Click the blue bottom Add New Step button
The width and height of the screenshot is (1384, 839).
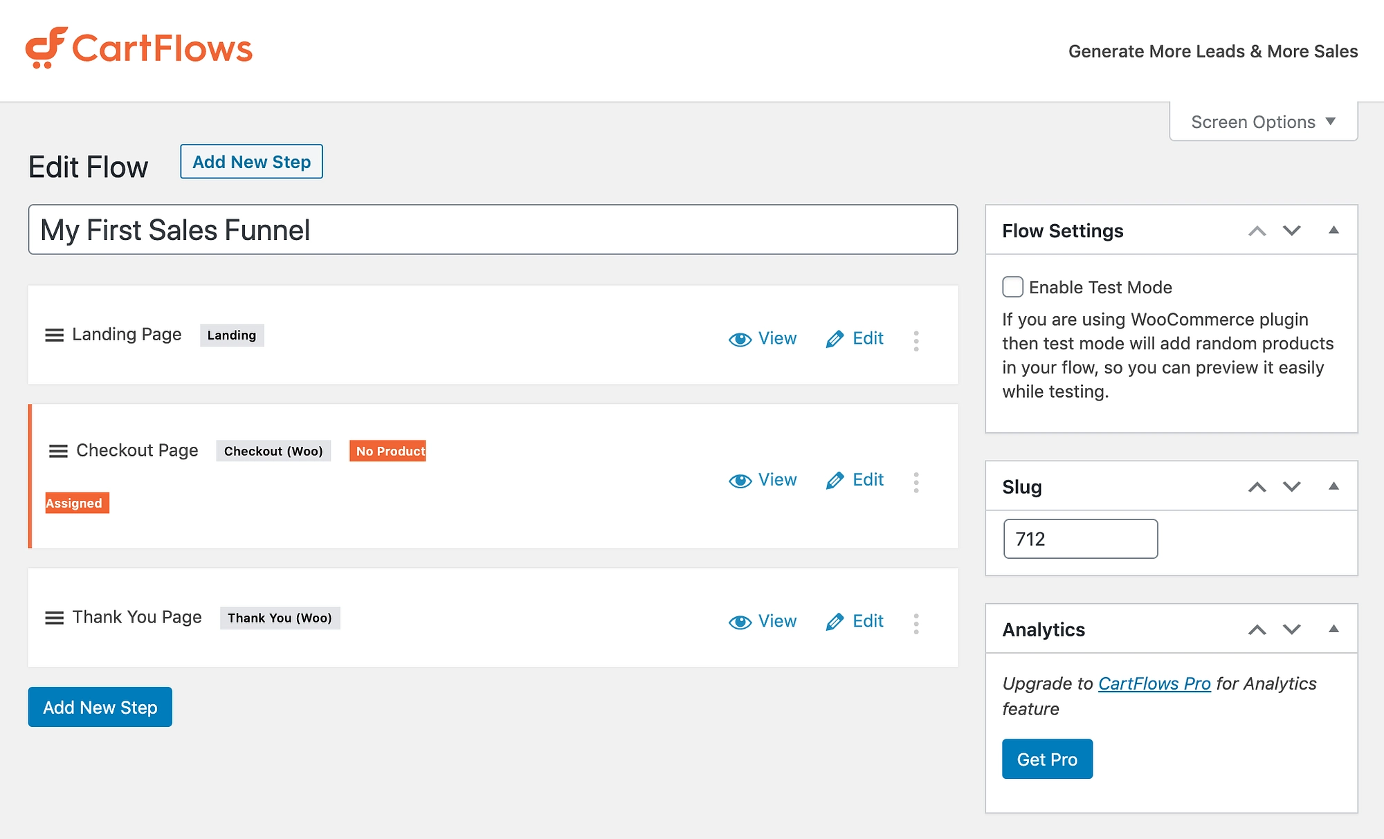coord(100,707)
